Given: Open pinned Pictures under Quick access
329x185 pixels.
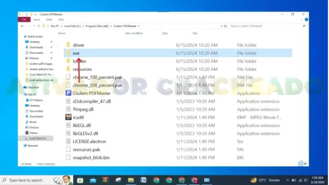Looking at the screenshot, I should pos(34,58).
